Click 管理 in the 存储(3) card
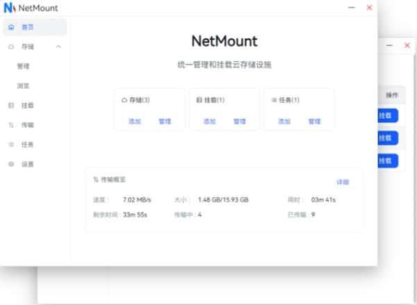417x305 pixels. click(165, 121)
